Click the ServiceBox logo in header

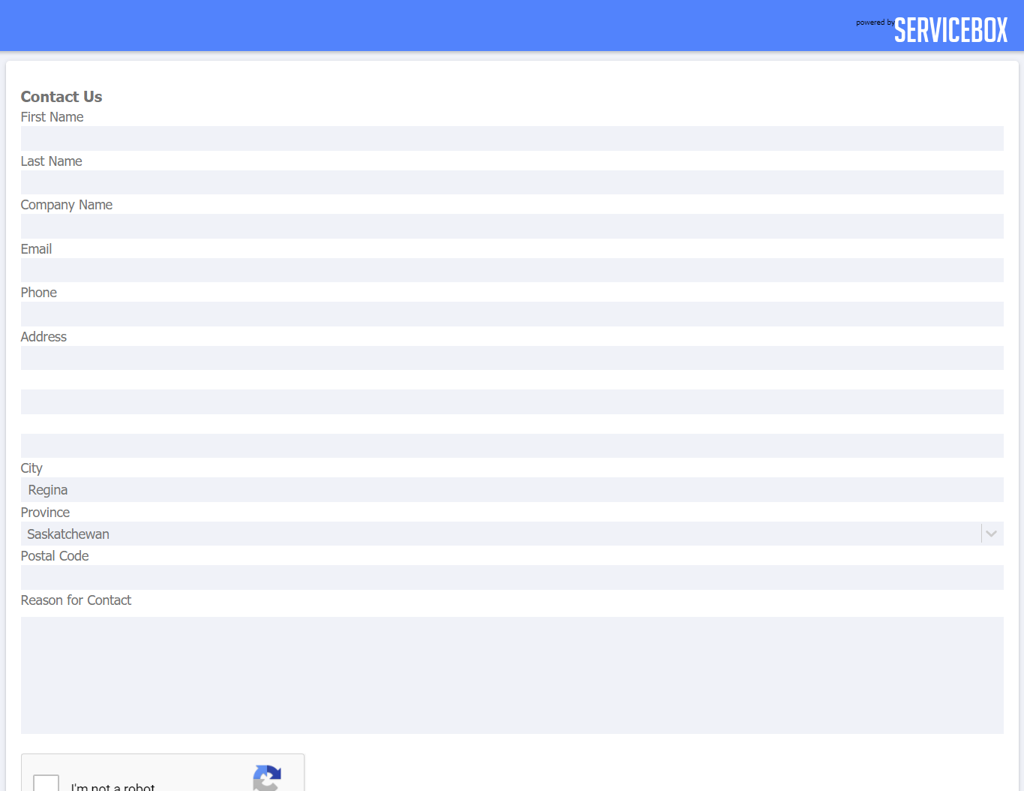pyautogui.click(x=950, y=30)
